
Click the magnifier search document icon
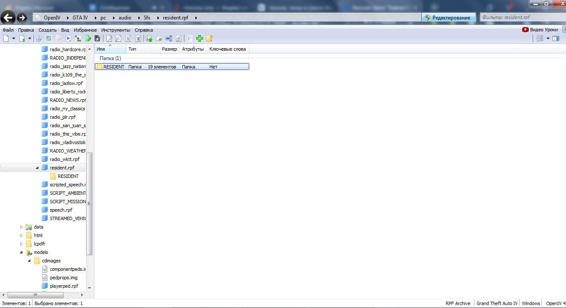[x=118, y=38]
